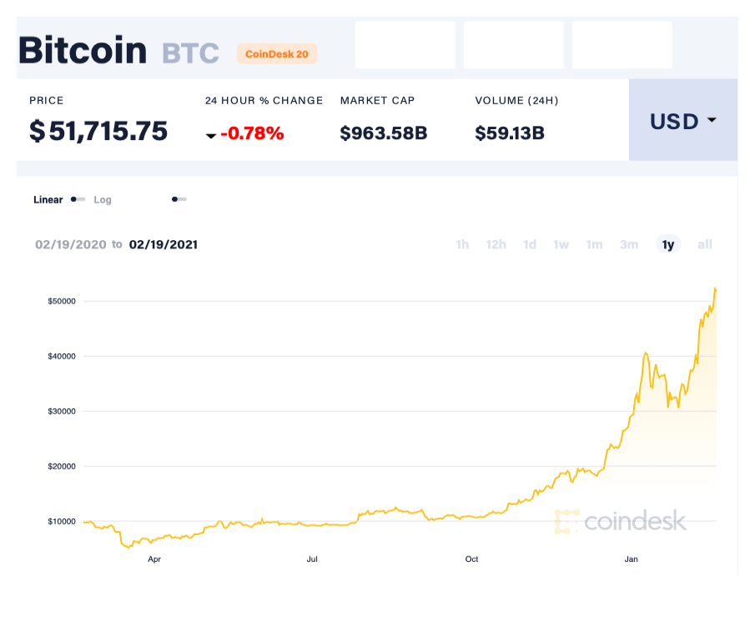Click the Linear label to enable linear scale

click(48, 200)
